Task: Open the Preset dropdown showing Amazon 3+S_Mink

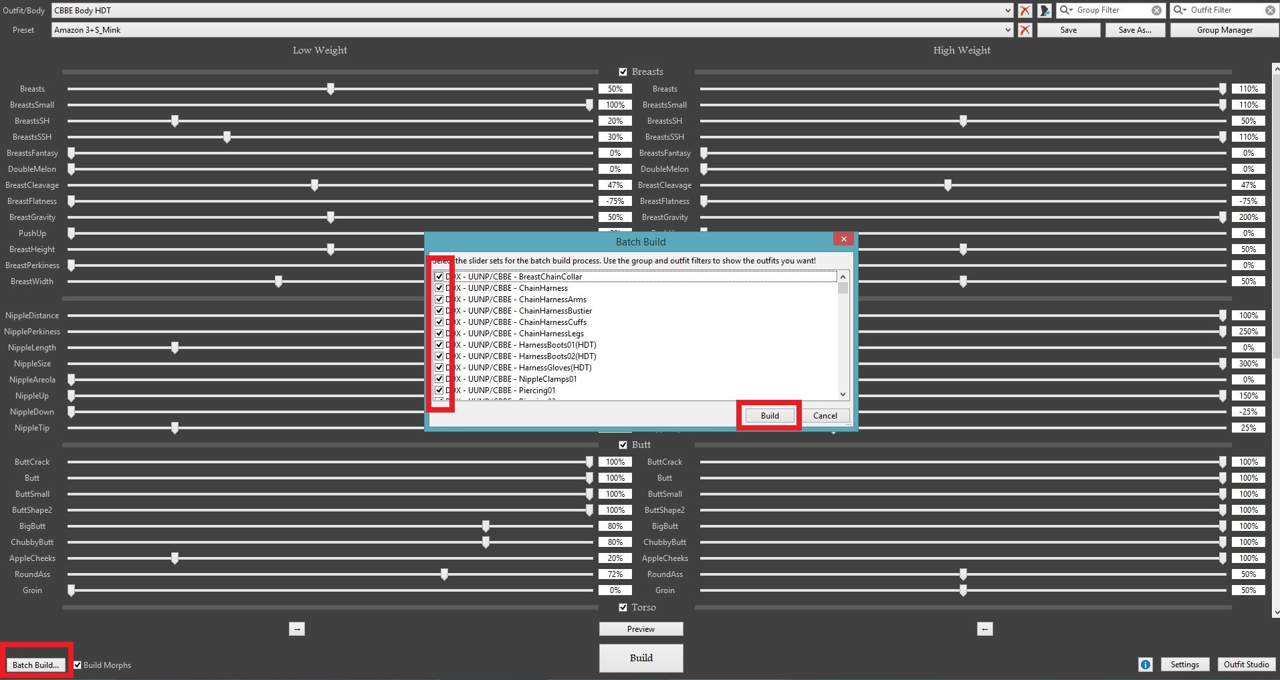Action: [x=1008, y=30]
